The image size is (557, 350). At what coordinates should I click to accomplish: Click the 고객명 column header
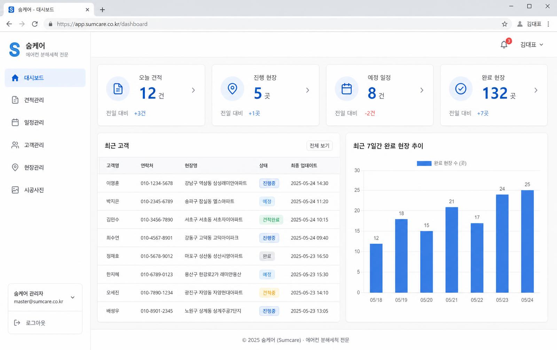pos(113,166)
